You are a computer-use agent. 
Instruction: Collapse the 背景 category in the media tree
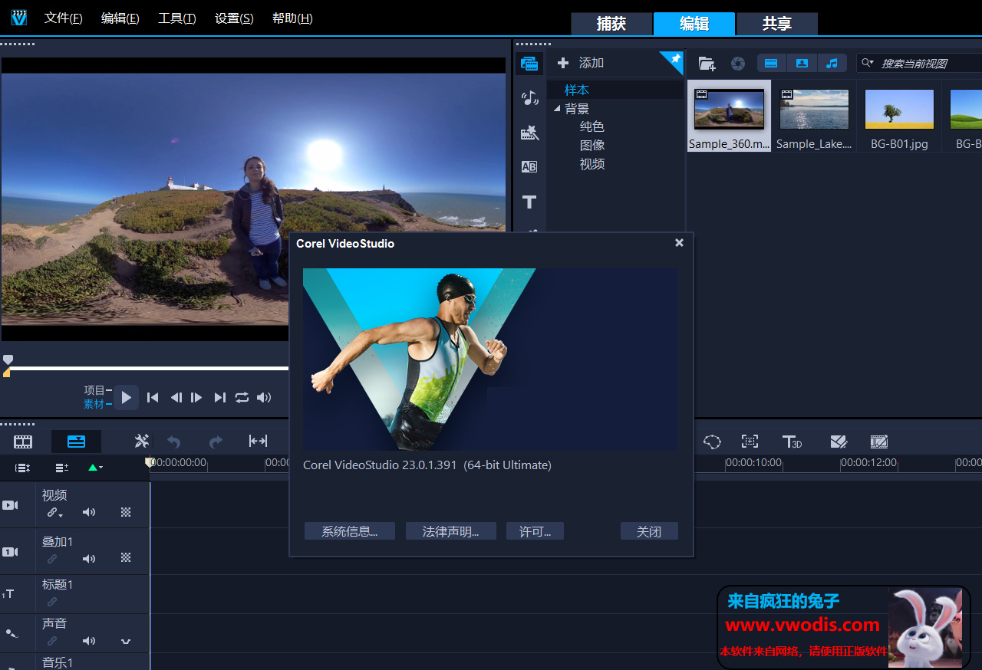click(x=557, y=108)
